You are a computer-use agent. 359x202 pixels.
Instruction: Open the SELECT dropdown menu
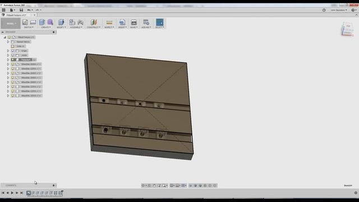(x=159, y=27)
